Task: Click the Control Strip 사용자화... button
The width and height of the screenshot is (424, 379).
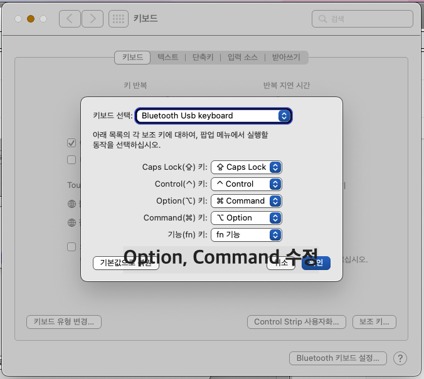Action: click(297, 322)
